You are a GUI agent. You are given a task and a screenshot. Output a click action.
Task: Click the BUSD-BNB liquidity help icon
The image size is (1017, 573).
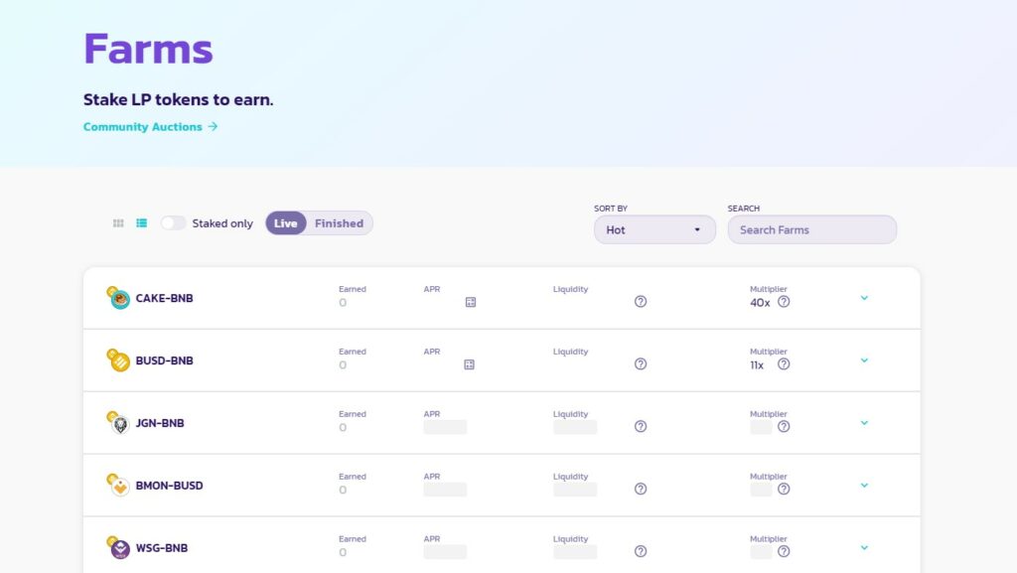click(x=641, y=363)
